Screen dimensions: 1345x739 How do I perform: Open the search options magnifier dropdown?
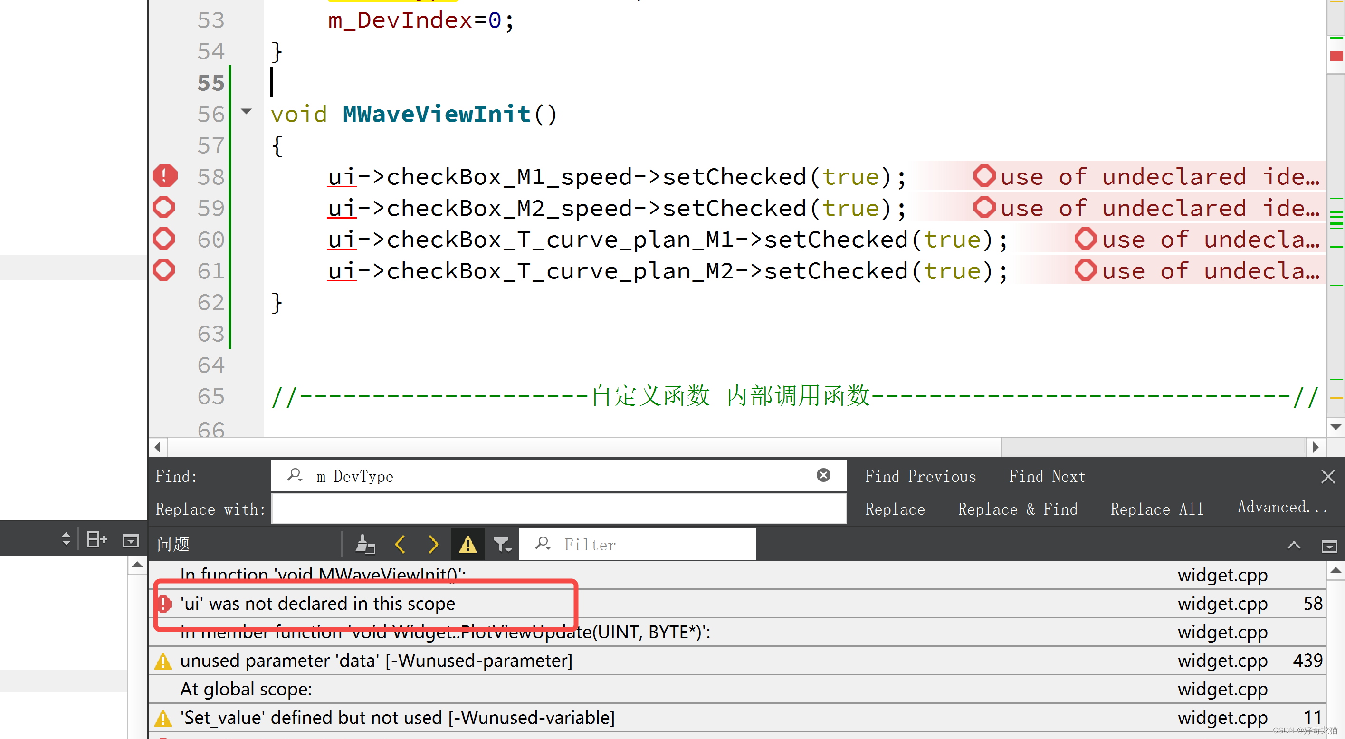pos(295,475)
